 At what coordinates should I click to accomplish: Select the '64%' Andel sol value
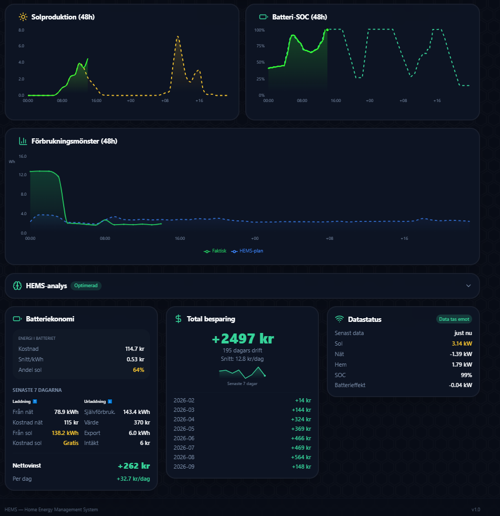(138, 370)
